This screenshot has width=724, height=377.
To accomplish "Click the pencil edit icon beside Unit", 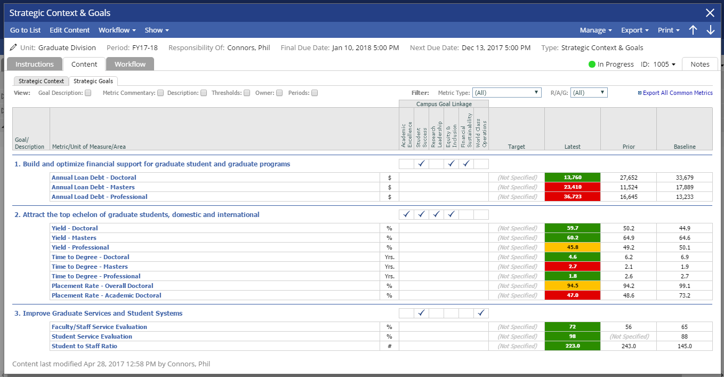I will 13,47.
